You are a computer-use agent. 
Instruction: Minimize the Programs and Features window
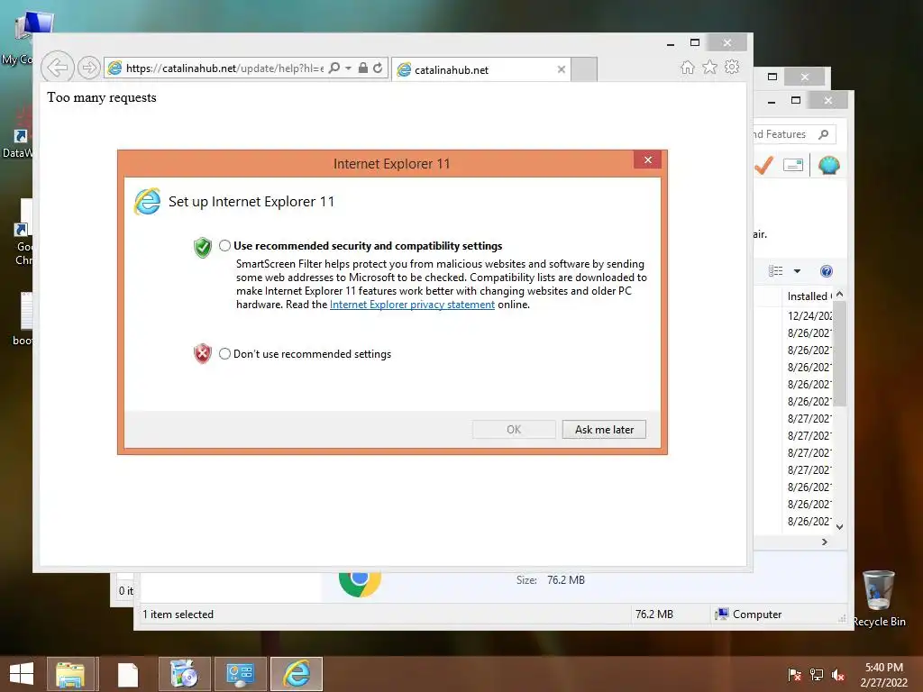pyautogui.click(x=772, y=101)
